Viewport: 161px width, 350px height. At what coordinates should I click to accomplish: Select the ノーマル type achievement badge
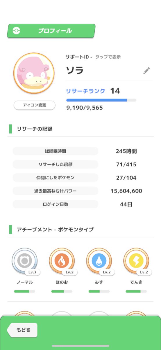[x=25, y=260]
